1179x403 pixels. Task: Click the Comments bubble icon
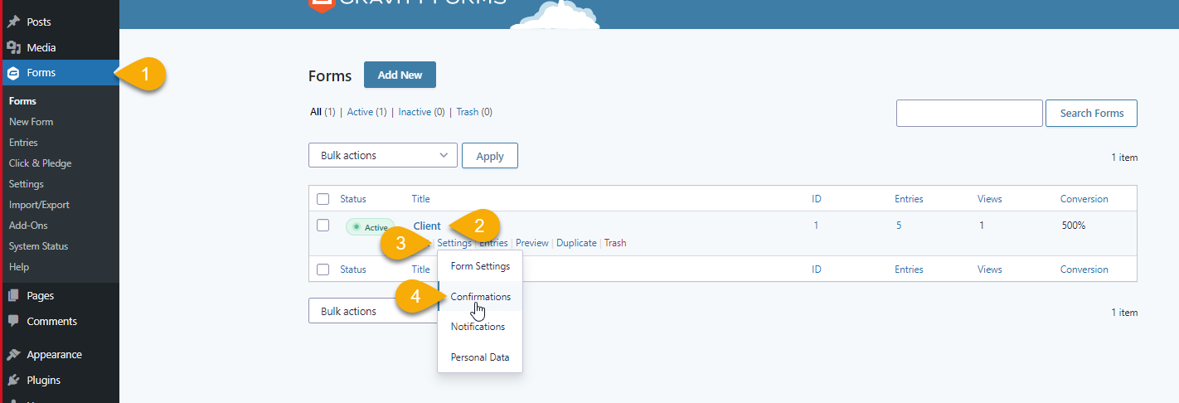click(14, 321)
